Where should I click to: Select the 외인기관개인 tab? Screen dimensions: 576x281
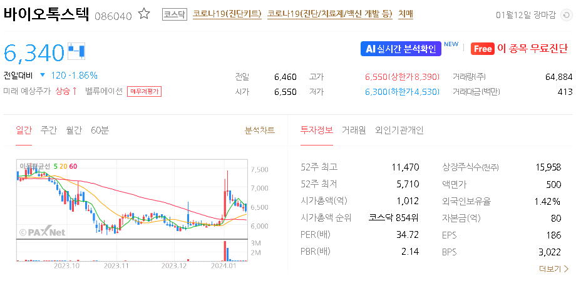click(x=399, y=130)
